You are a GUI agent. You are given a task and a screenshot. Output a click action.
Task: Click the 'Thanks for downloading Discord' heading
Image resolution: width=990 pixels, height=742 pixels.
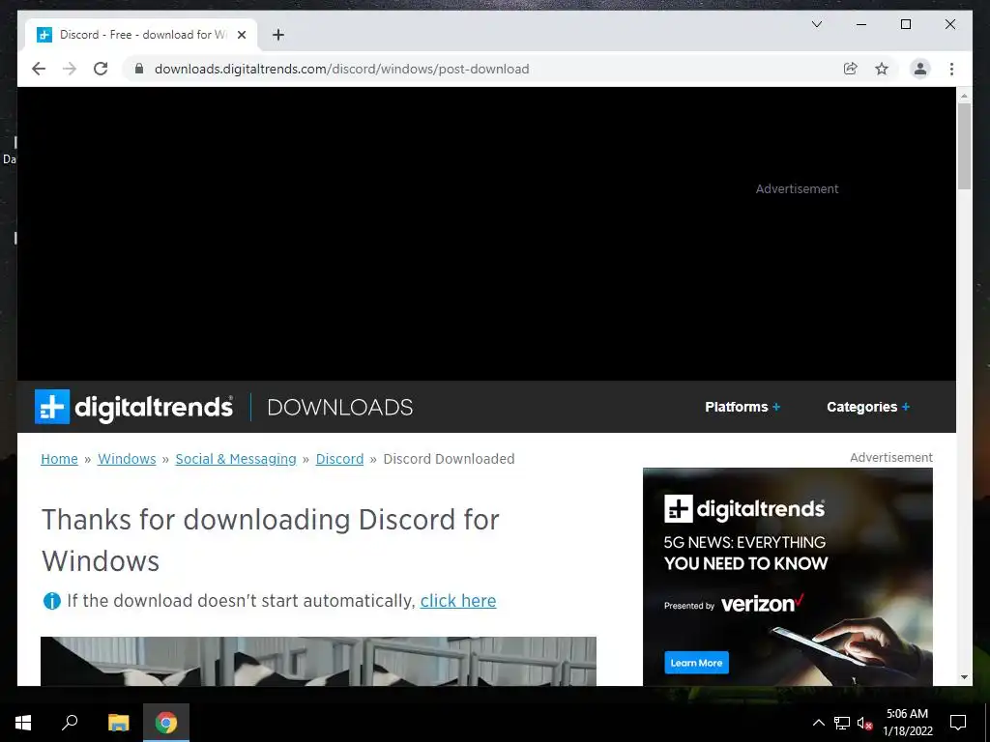click(x=271, y=540)
